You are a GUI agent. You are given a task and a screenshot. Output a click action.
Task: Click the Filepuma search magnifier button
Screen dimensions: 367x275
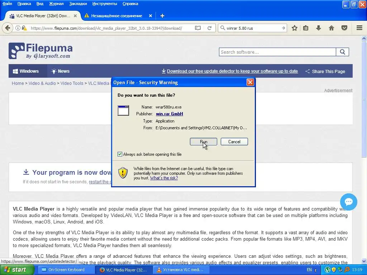[342, 52]
